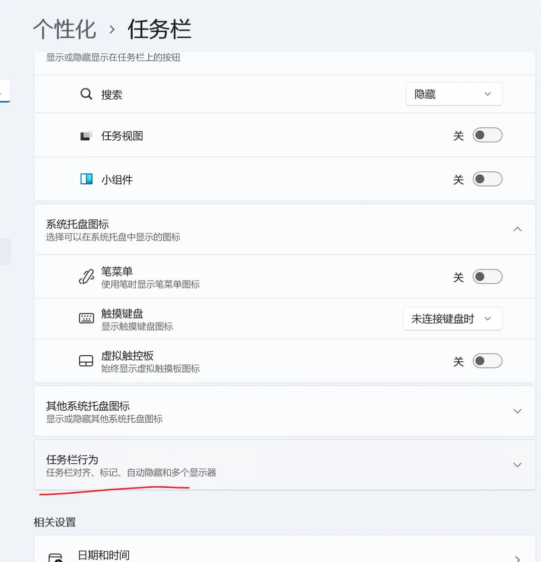Screen dimensions: 541x562
Task: Click the 小组件 (Widgets) icon
Action: [86, 178]
